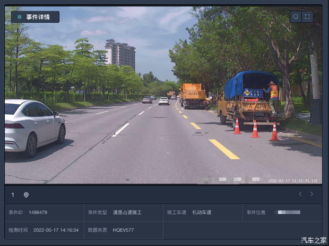329x246 pixels.
Task: Click the 事件详情 header icon
Action: tap(20, 17)
